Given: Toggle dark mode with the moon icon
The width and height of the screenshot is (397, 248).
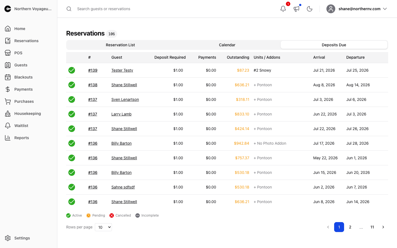Looking at the screenshot, I should coord(310,9).
